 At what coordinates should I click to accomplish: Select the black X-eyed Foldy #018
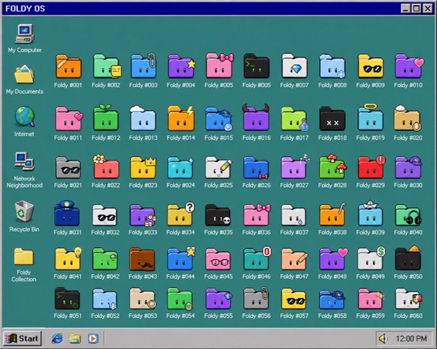tap(332, 119)
